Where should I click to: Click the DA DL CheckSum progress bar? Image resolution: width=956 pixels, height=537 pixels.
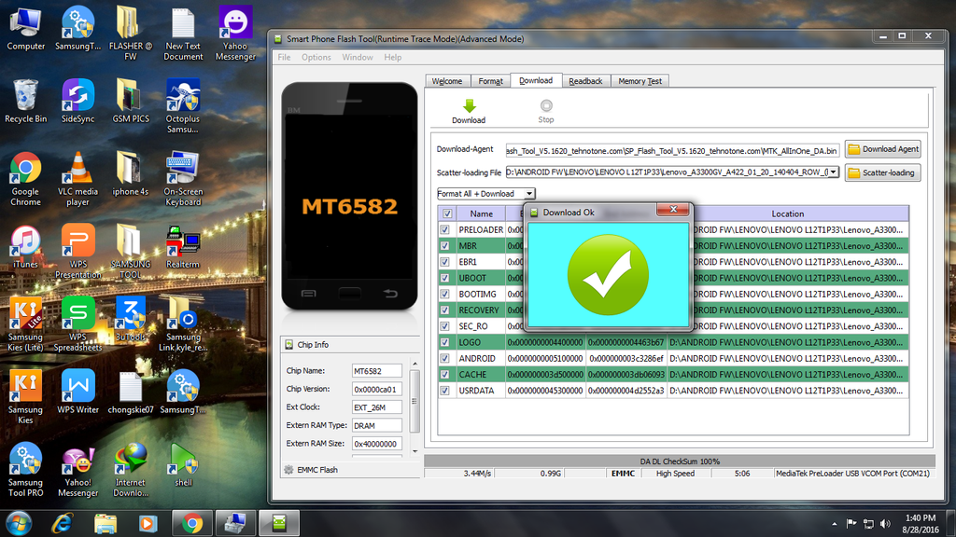(679, 461)
